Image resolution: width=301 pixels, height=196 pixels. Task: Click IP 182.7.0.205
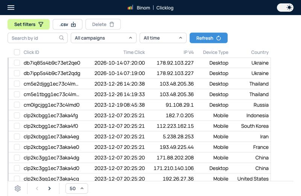click(180, 115)
